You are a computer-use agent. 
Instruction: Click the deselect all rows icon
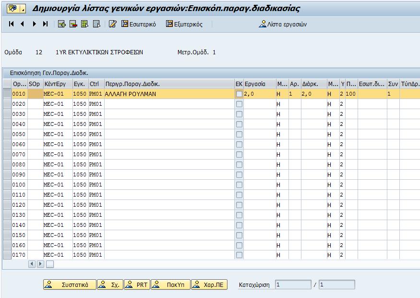tap(96, 24)
